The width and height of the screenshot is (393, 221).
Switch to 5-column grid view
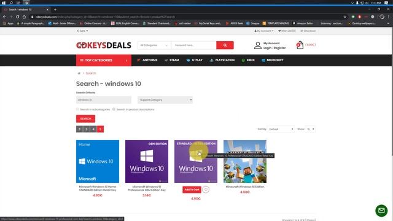(x=100, y=129)
